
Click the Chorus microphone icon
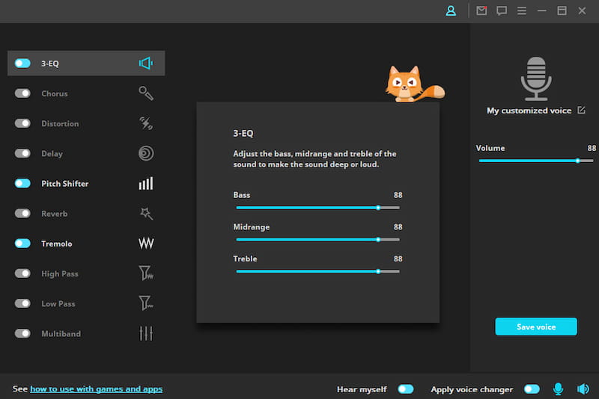tap(146, 93)
